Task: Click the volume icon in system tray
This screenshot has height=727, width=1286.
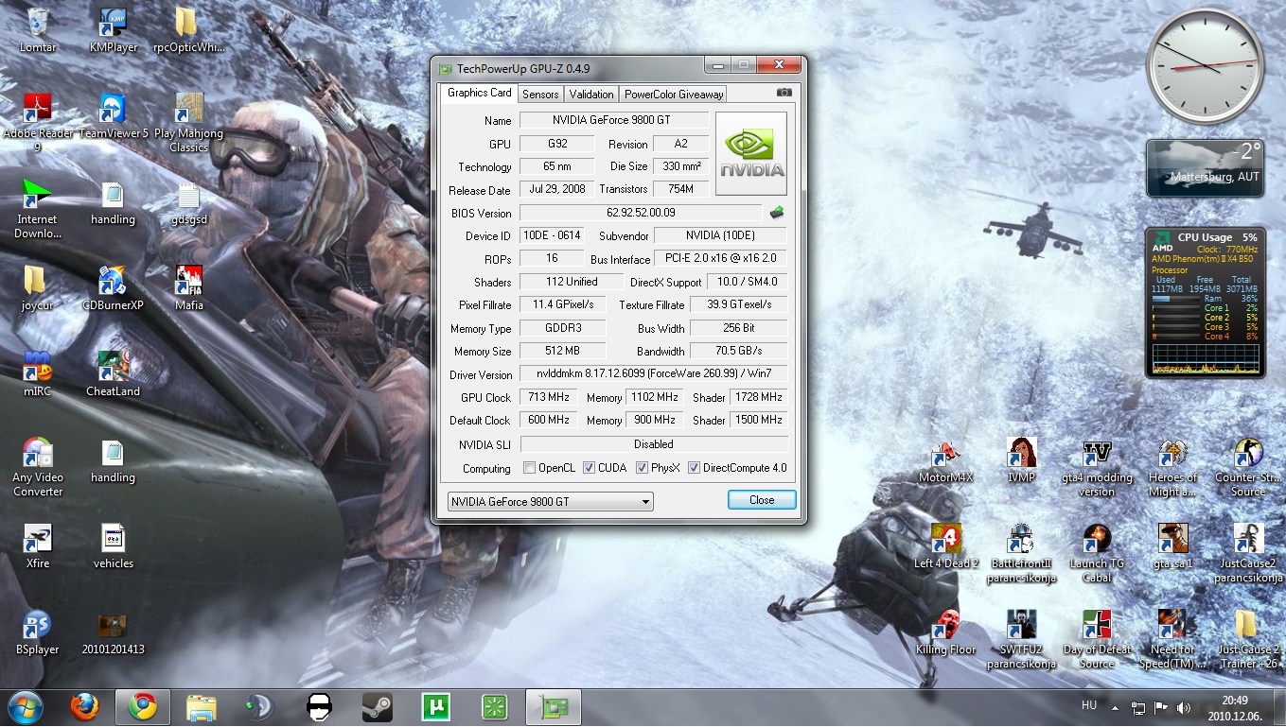Action: [x=1184, y=707]
